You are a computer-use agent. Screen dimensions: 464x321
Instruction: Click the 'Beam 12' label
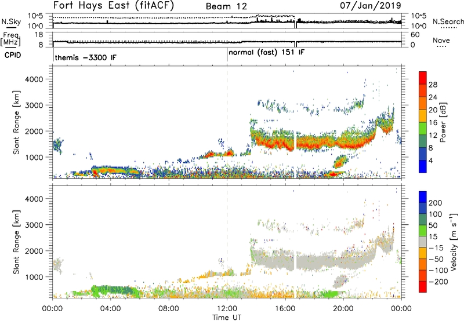pyautogui.click(x=226, y=6)
